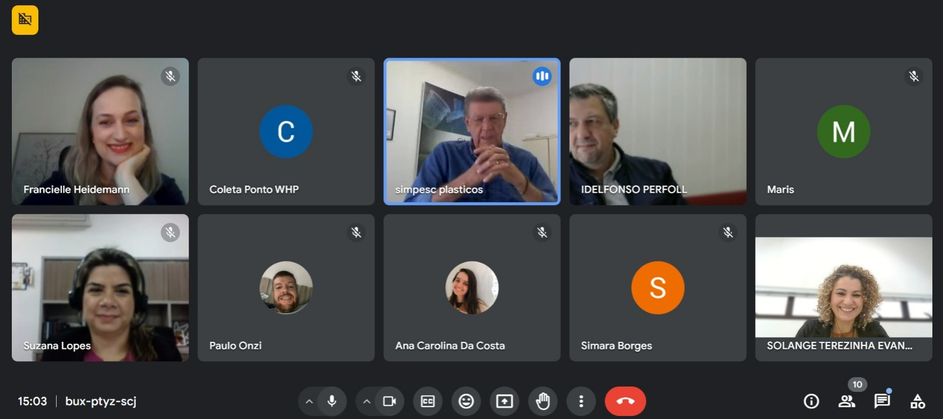Image resolution: width=943 pixels, height=419 pixels.
Task: Select the meeting code bux-ptyz-scj
Action: [101, 401]
